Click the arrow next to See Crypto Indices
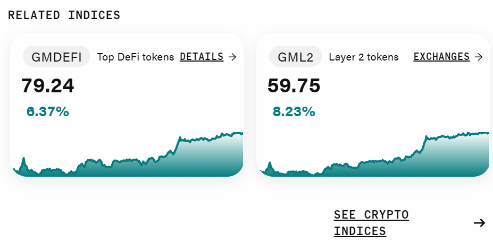 point(480,223)
